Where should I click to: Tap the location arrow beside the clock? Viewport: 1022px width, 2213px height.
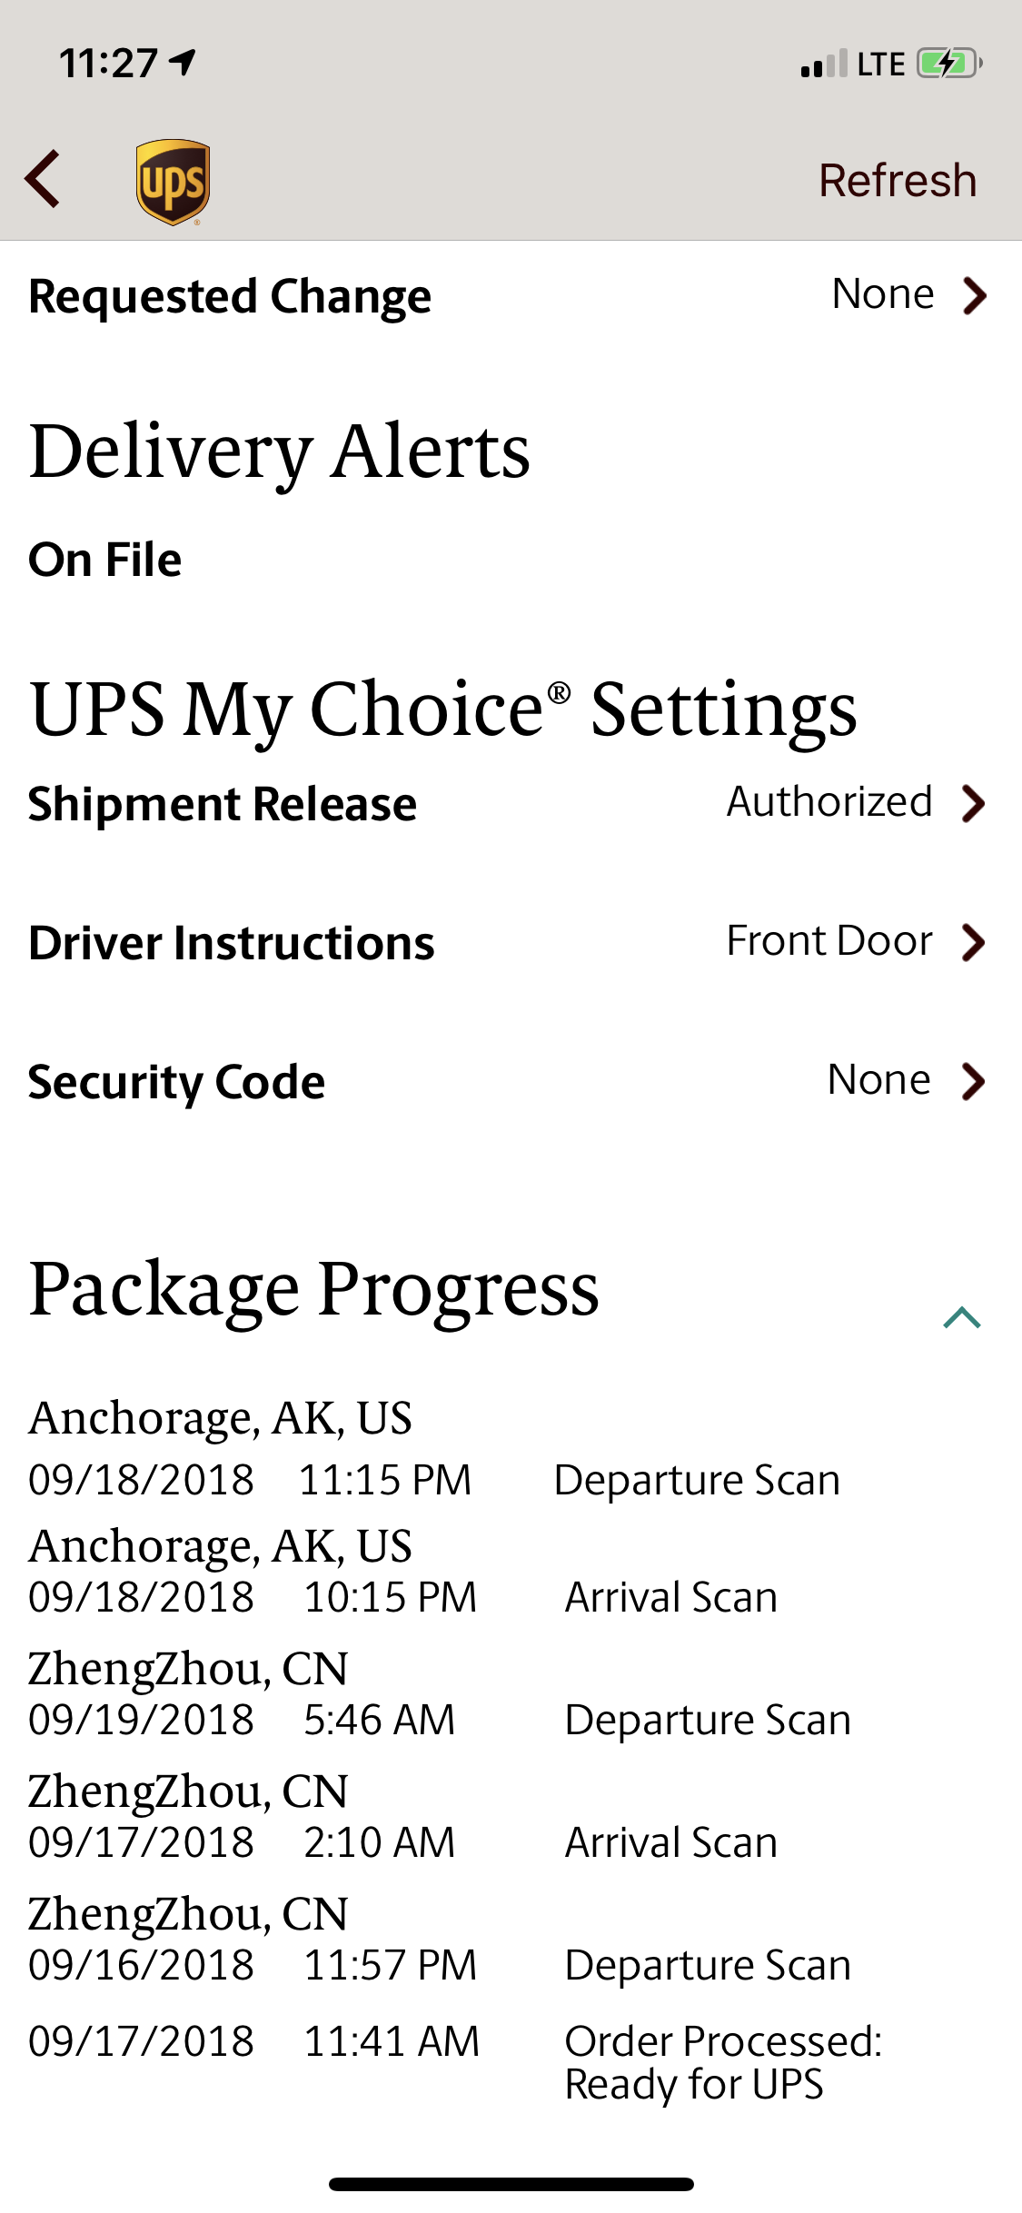(x=184, y=62)
